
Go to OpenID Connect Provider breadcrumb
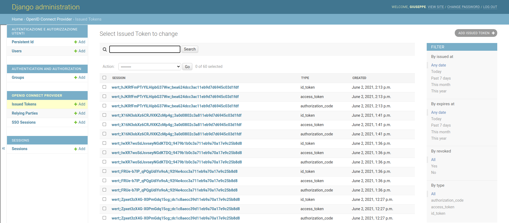pyautogui.click(x=49, y=19)
